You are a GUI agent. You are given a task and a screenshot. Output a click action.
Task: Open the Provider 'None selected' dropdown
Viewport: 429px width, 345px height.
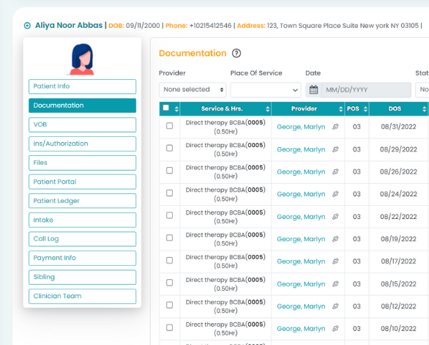(193, 90)
